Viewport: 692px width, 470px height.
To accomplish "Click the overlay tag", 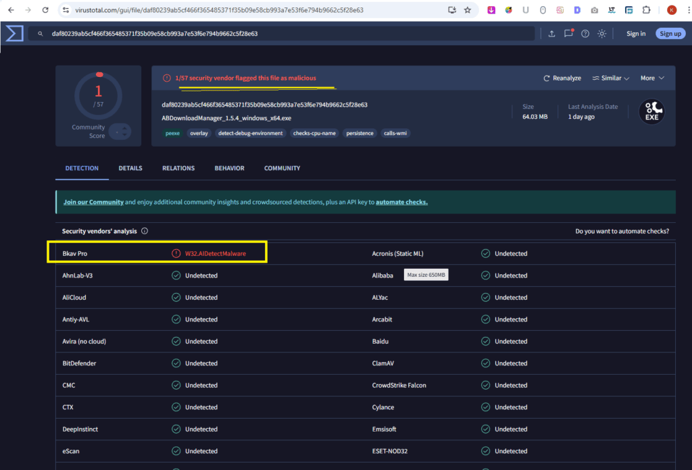I will point(199,133).
